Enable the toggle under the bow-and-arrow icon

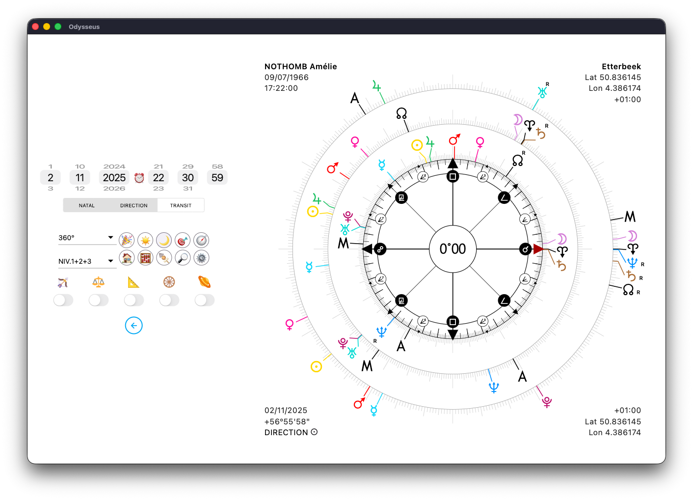pyautogui.click(x=63, y=300)
